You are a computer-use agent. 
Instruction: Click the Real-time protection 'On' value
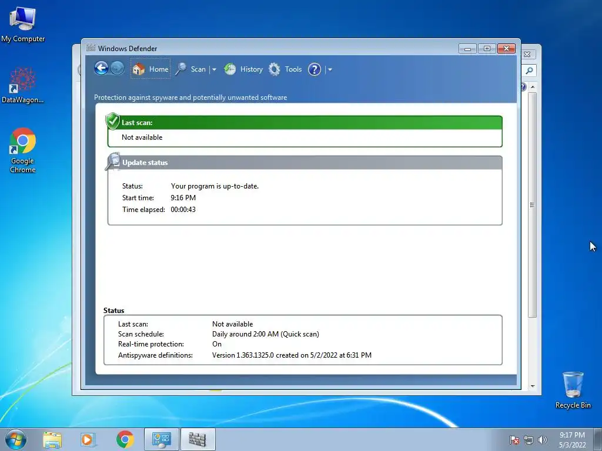point(217,344)
